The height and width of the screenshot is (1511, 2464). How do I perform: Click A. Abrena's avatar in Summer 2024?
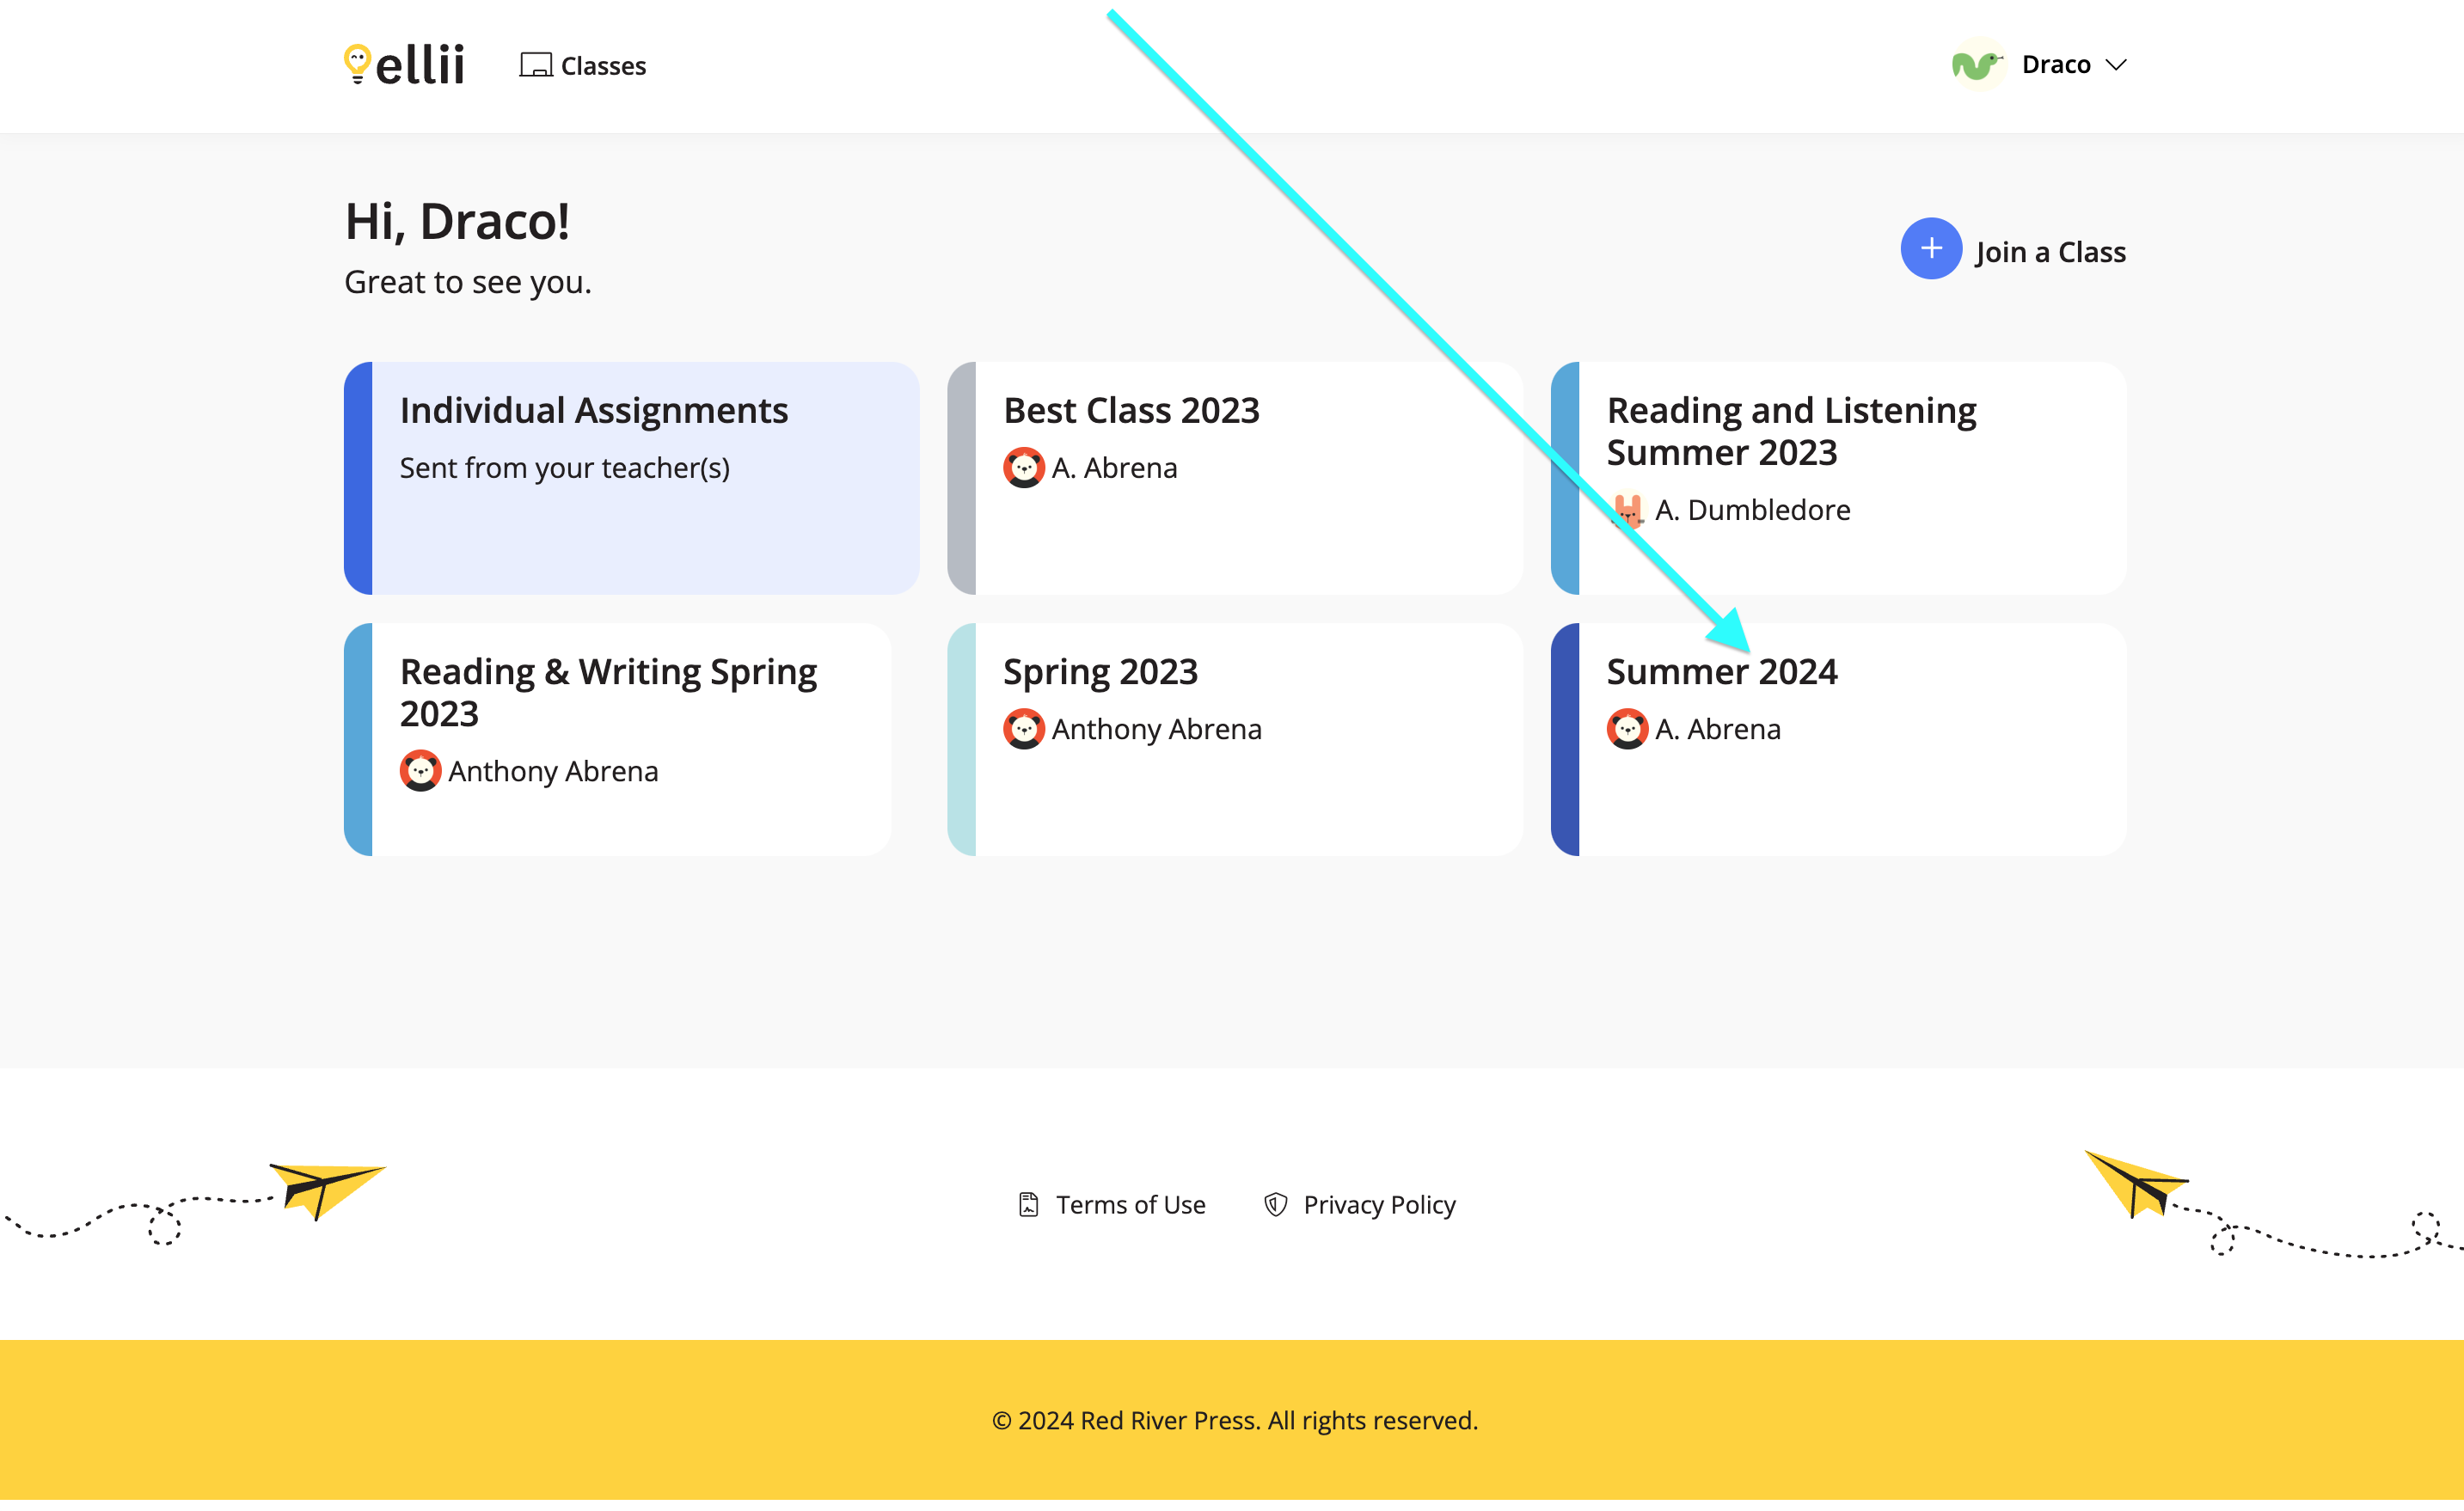[x=1627, y=728]
